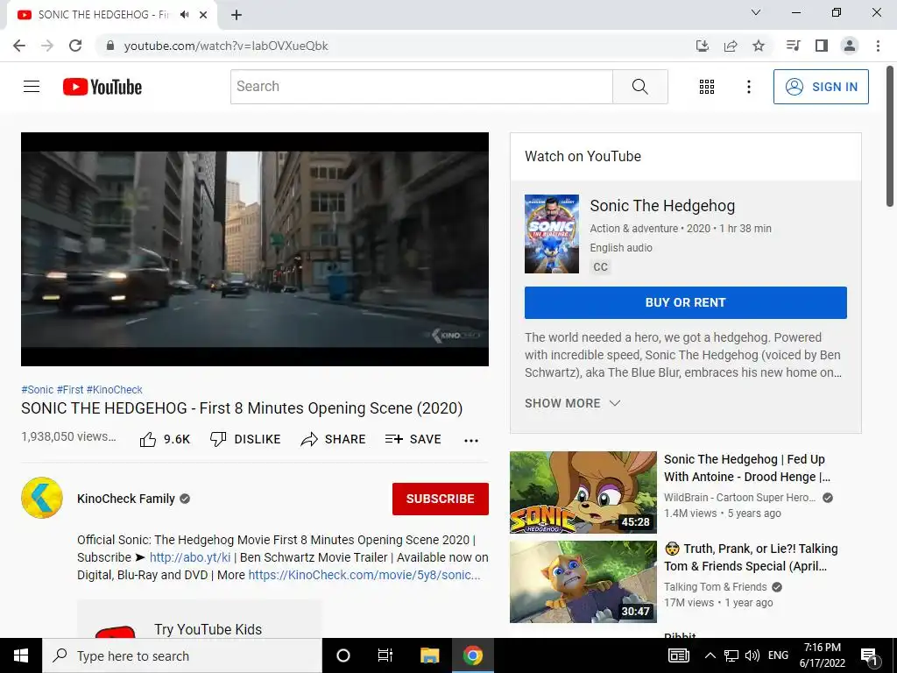Go to the YouTube home logo

tap(102, 87)
